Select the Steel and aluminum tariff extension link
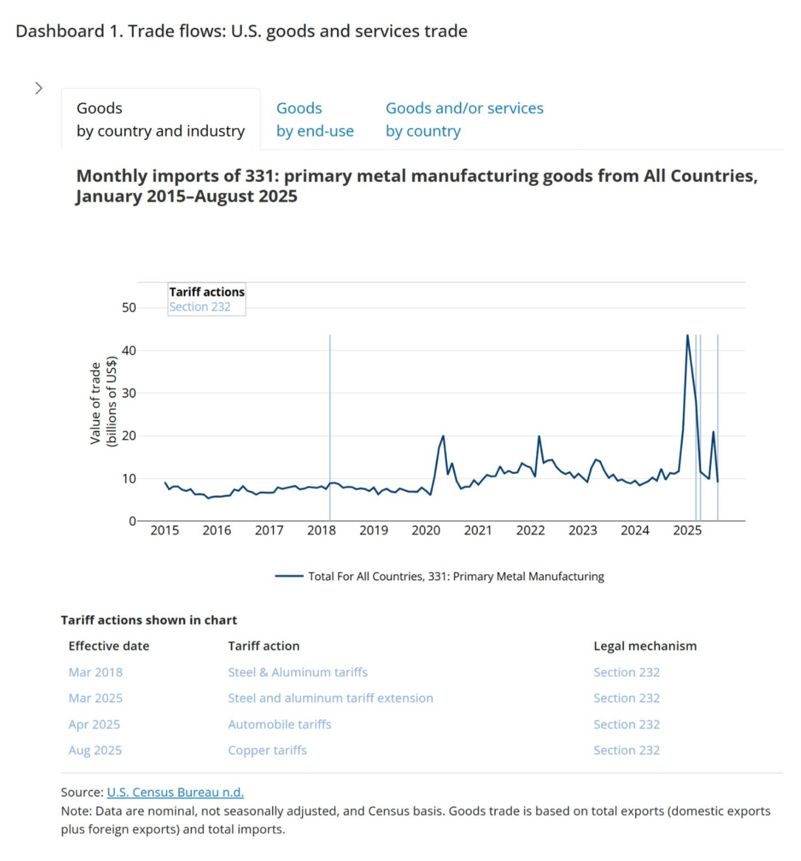801x861 pixels. [x=330, y=698]
